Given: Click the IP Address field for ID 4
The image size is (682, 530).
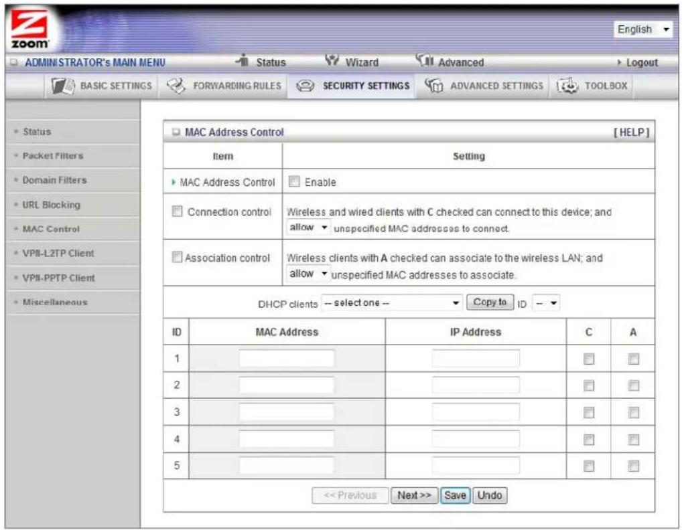Looking at the screenshot, I should click(476, 439).
